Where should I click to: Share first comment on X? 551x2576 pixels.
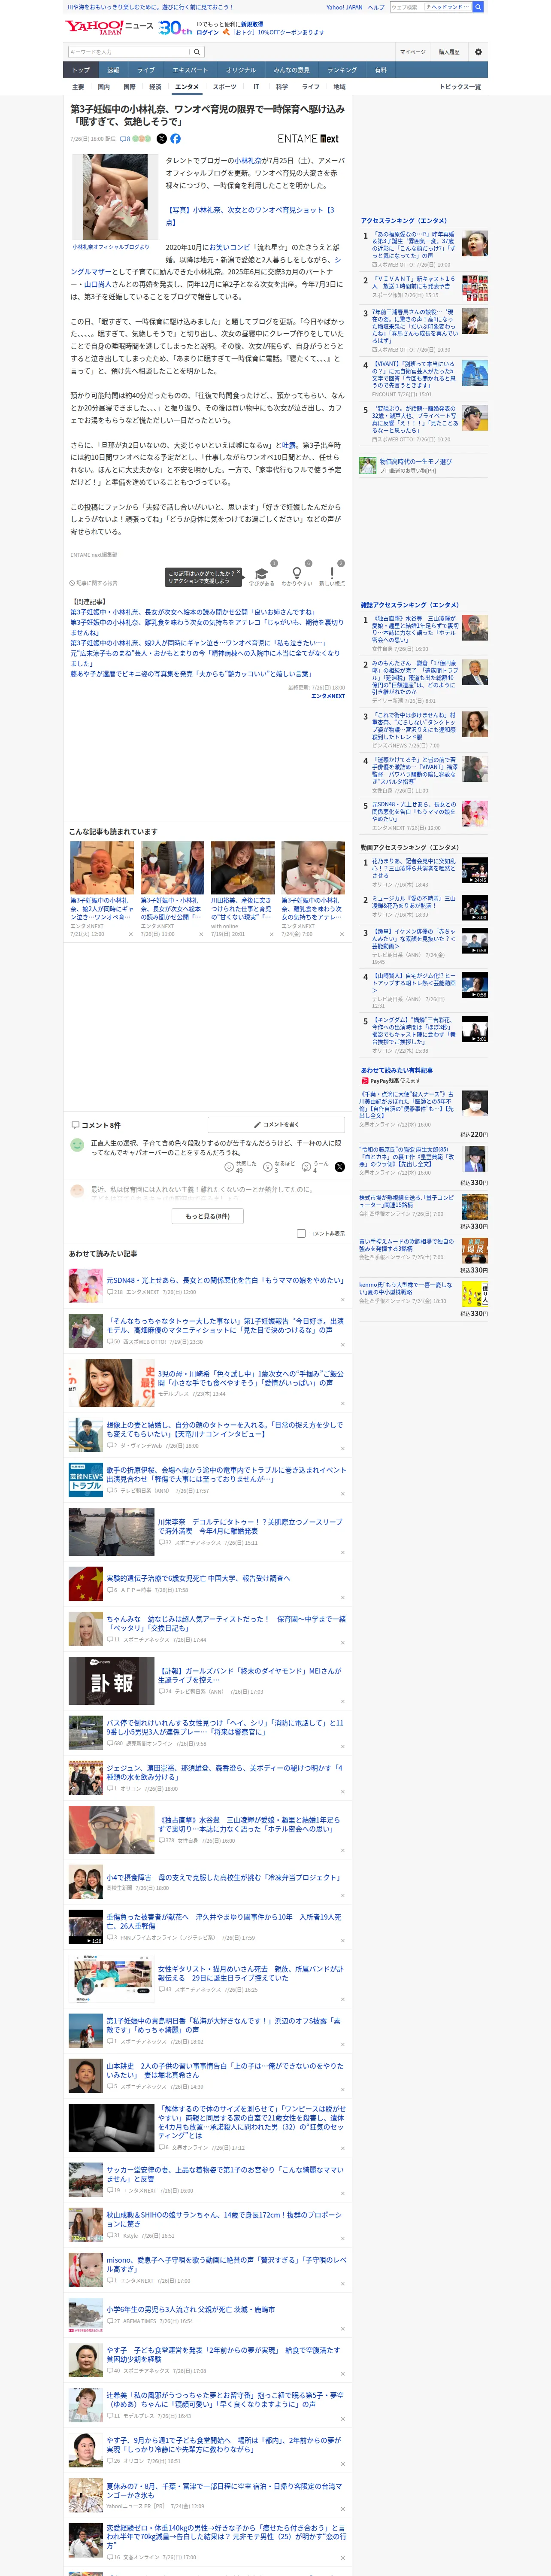coord(340,1166)
